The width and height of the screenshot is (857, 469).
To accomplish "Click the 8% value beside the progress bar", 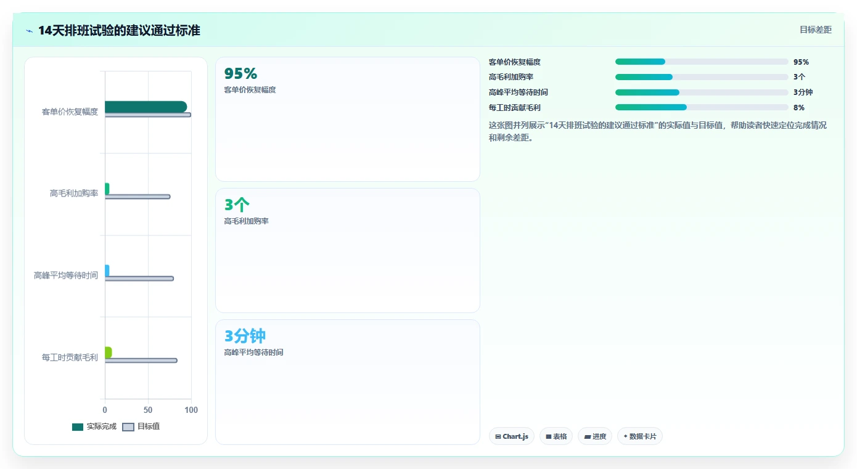I will click(x=799, y=108).
